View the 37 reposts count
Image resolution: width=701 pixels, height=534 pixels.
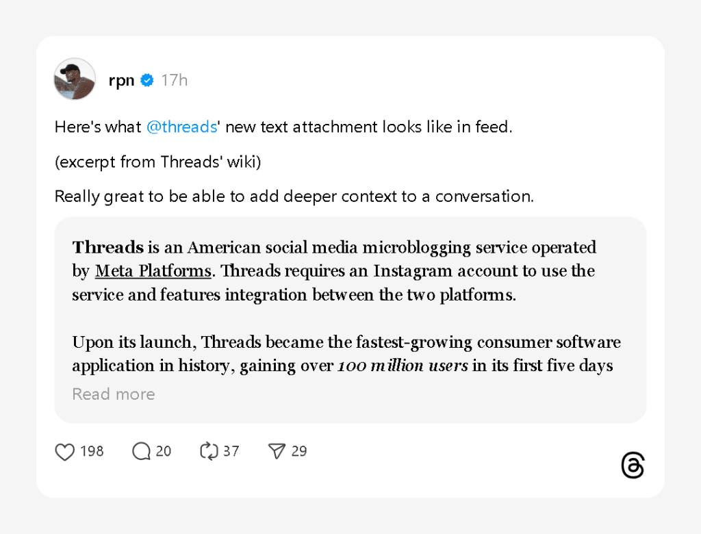[231, 452]
